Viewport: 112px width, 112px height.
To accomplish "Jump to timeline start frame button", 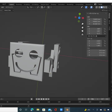I will coord(37,99).
